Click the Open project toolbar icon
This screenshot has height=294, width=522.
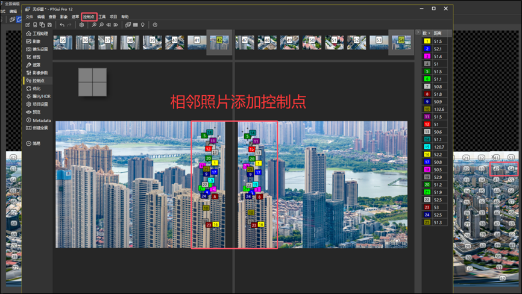pos(35,25)
